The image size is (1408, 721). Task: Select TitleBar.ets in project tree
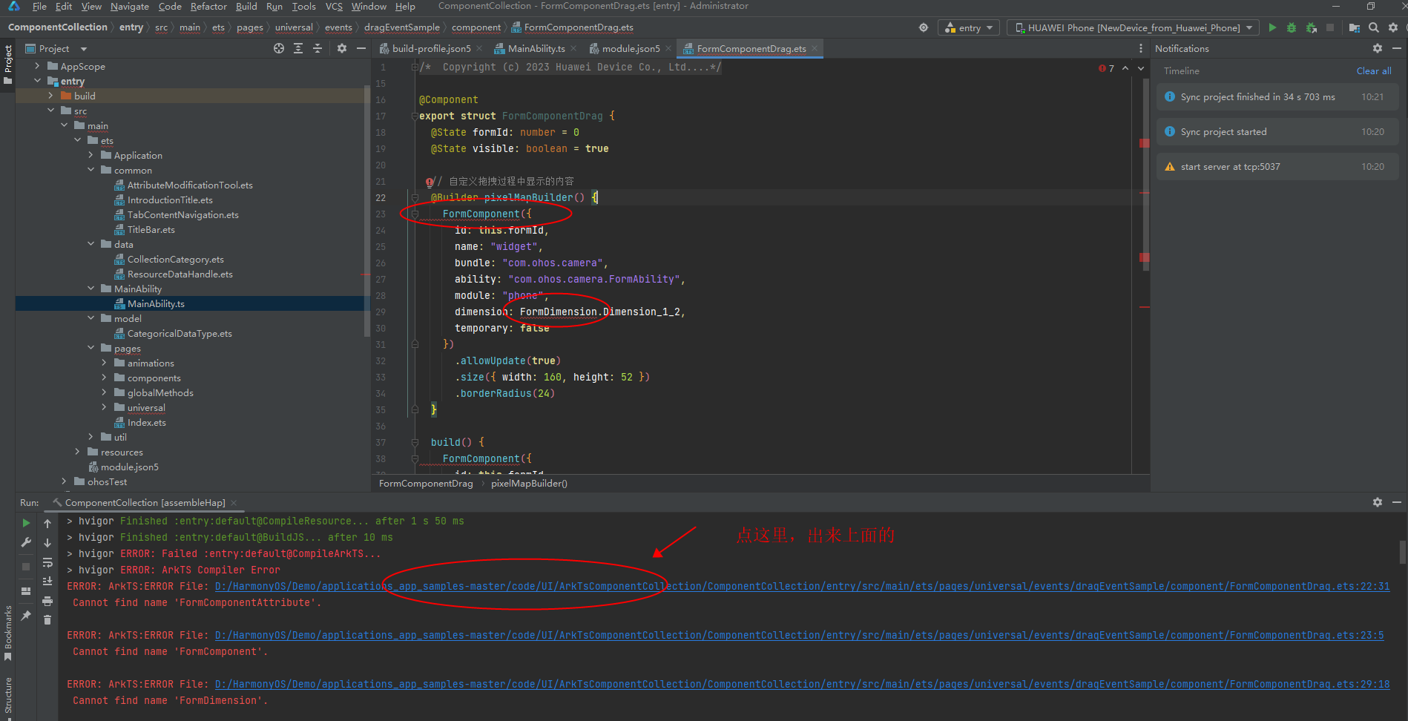tap(151, 229)
